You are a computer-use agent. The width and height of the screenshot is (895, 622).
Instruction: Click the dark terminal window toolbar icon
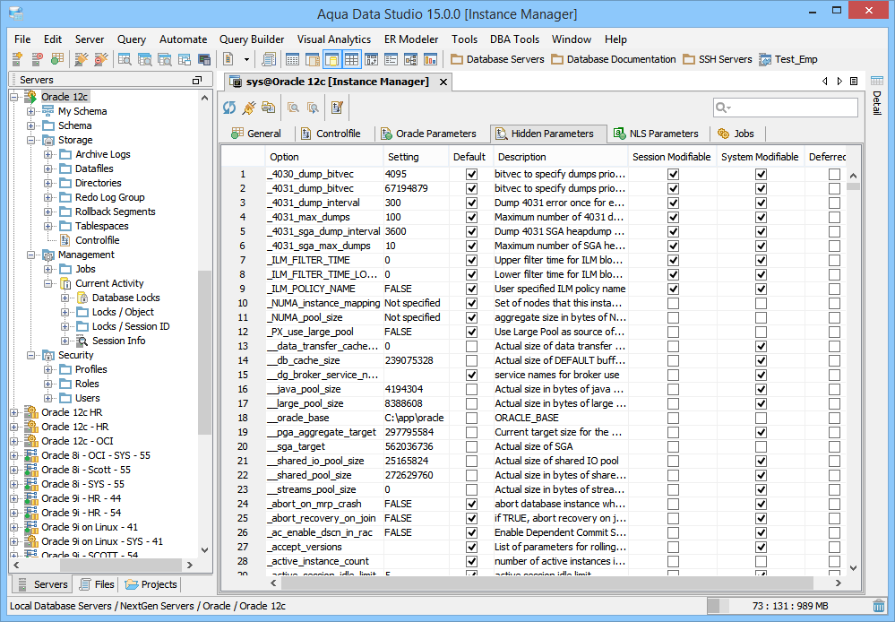pyautogui.click(x=204, y=59)
